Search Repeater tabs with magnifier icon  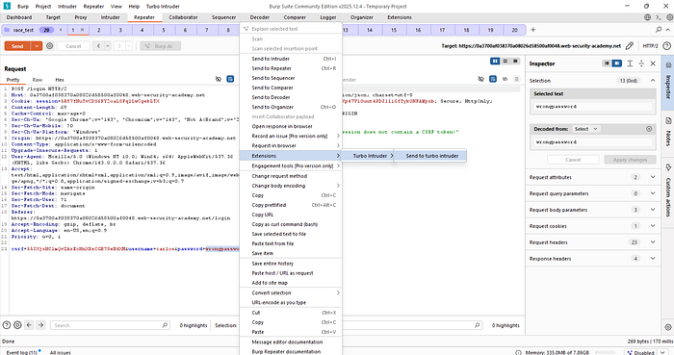pos(659,30)
